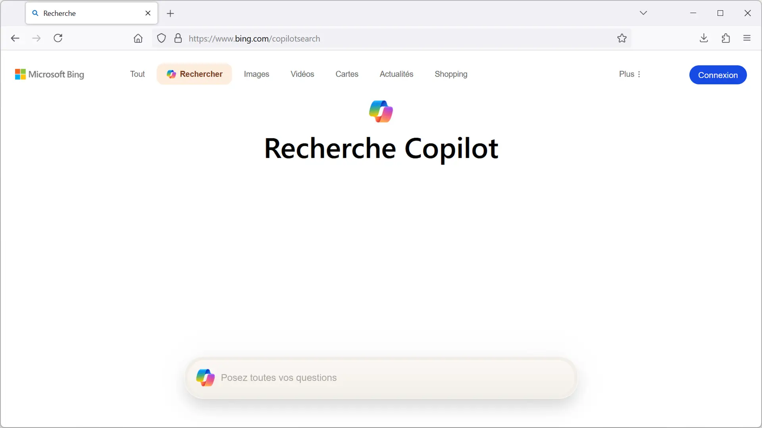
Task: List all tabs dropdown arrow
Action: tap(643, 13)
